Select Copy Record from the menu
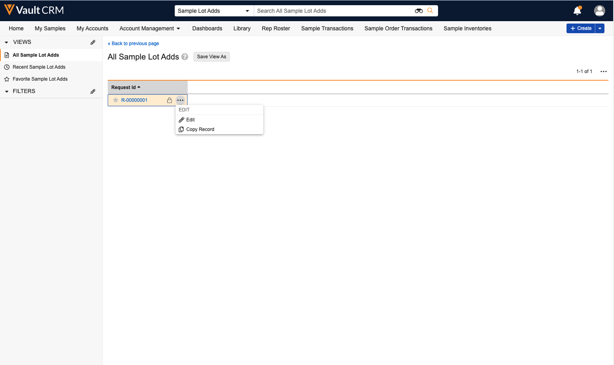 point(200,129)
